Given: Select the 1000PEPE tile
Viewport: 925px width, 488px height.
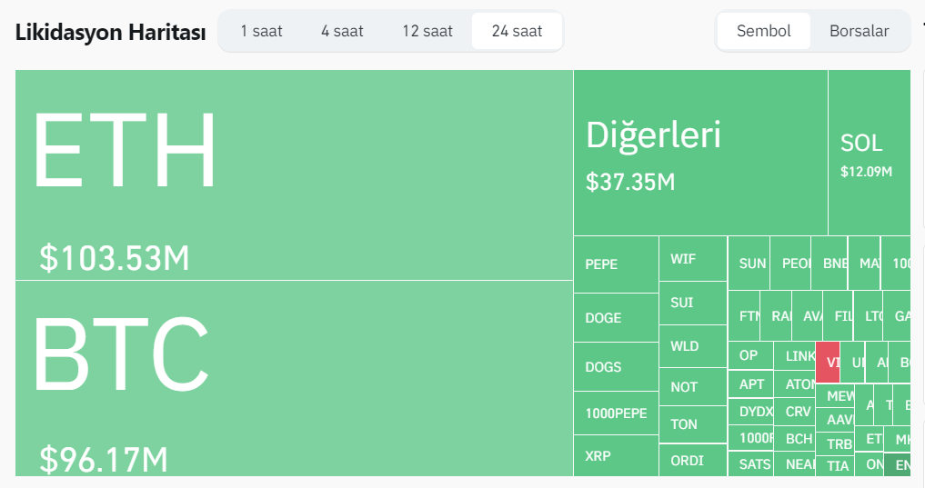Looking at the screenshot, I should coord(615,413).
